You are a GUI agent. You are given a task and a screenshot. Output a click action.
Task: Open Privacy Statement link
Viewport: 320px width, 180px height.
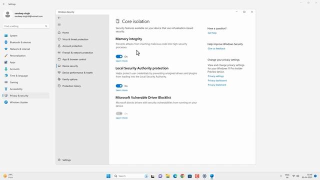point(217,85)
